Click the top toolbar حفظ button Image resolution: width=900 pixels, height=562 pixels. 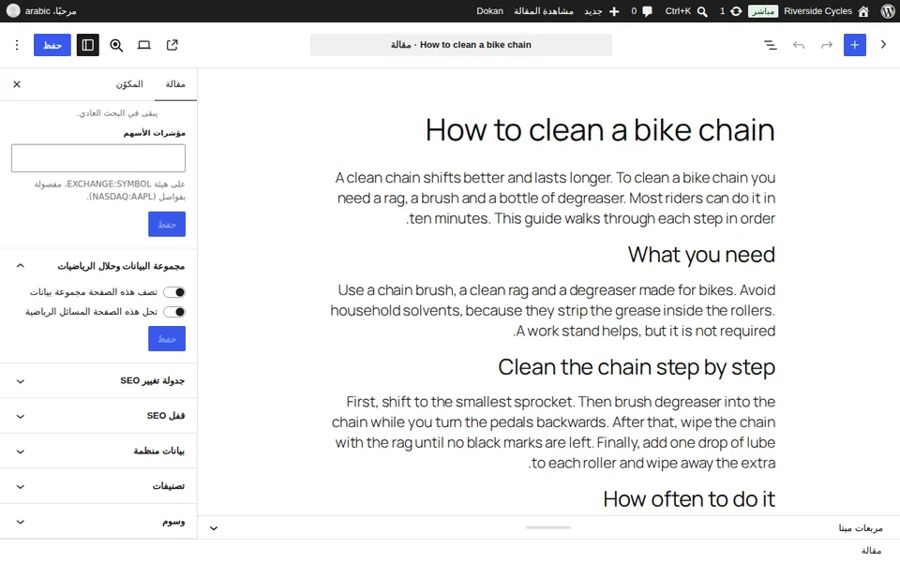pos(52,45)
